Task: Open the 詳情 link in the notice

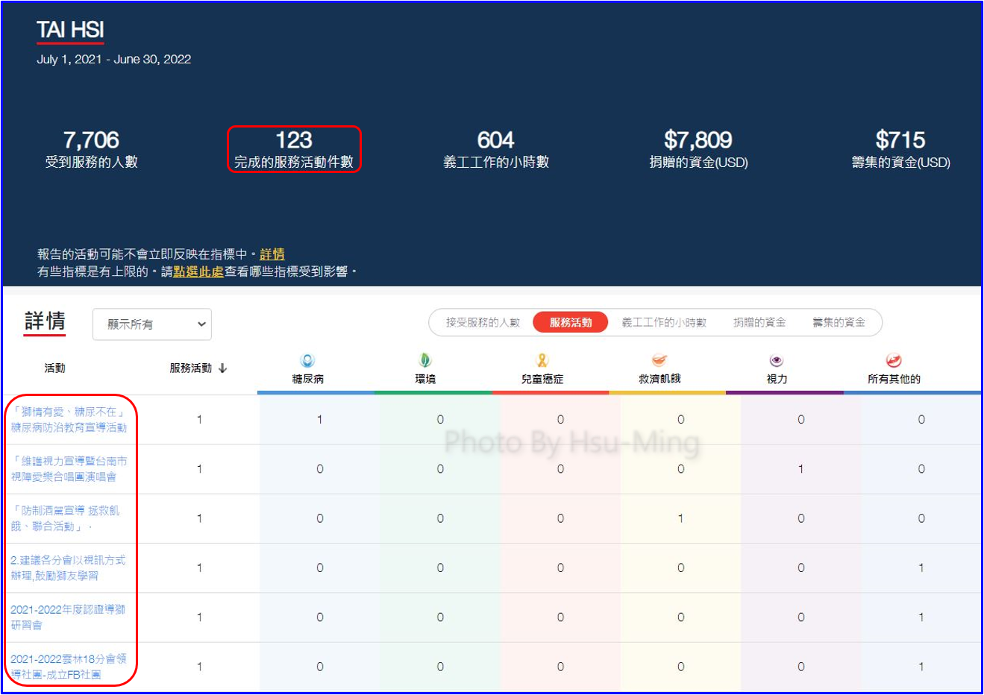Action: click(x=272, y=255)
